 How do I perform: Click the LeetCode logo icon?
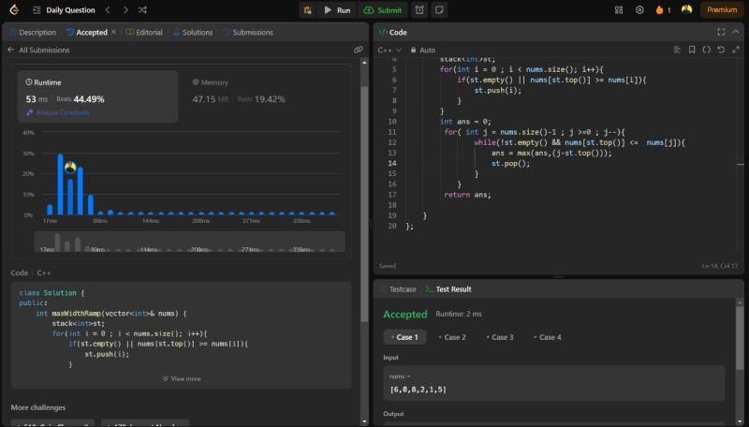click(14, 9)
